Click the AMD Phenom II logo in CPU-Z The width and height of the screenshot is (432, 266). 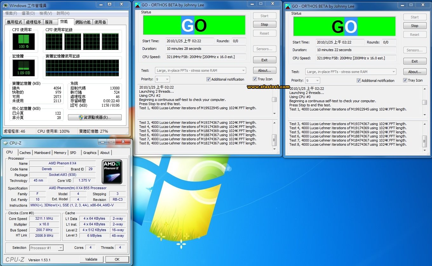coord(112,172)
